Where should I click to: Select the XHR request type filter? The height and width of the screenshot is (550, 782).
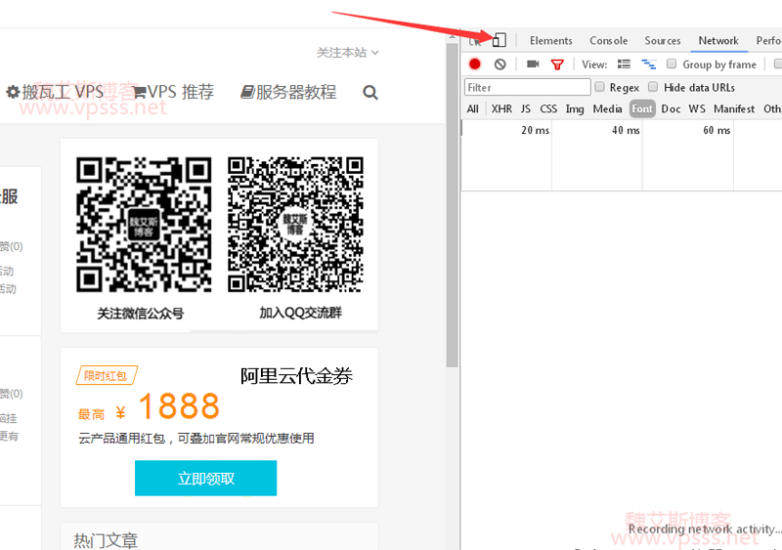501,109
